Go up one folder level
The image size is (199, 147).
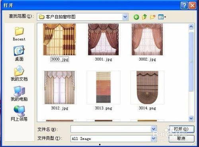point(144,17)
